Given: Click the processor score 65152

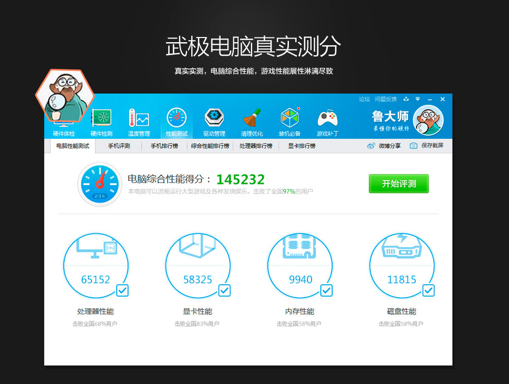Looking at the screenshot, I should [x=96, y=280].
